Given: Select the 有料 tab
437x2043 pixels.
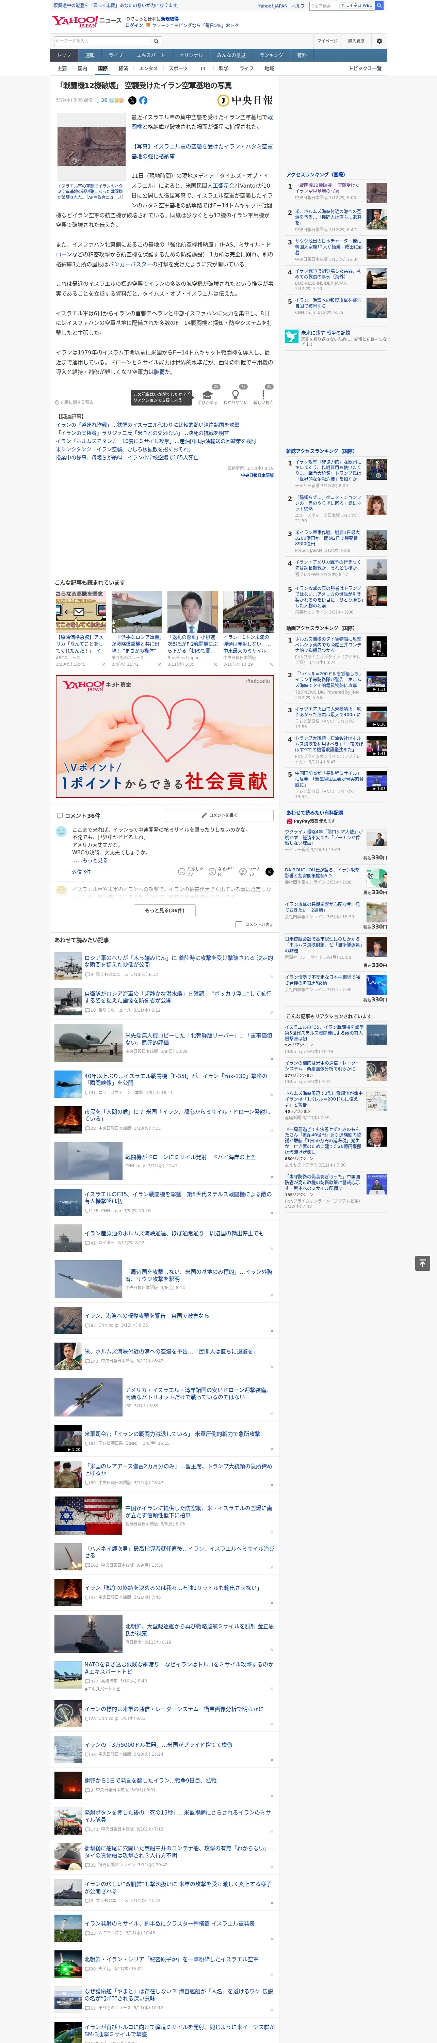Looking at the screenshot, I should [x=302, y=56].
